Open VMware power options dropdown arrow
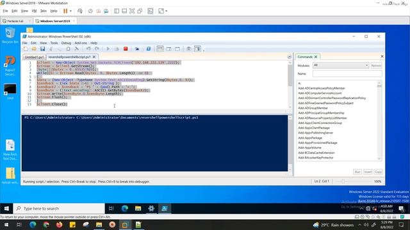This screenshot has height=230, width=410. (70, 11)
